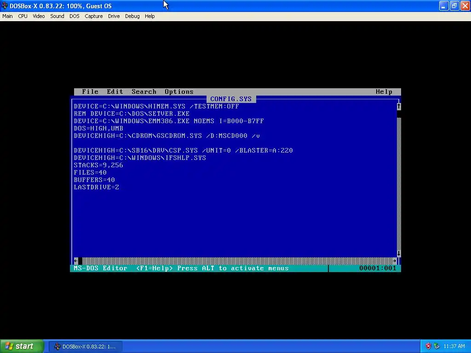Open the editor's Help menu at right
Screen dimensions: 471x353
384,92
